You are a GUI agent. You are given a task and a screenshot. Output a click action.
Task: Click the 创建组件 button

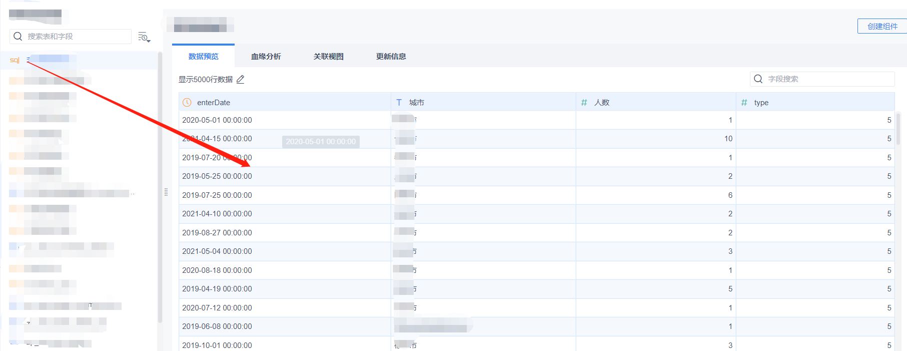click(882, 26)
